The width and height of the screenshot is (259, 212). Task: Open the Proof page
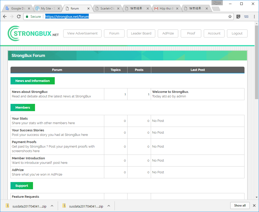tap(191, 33)
